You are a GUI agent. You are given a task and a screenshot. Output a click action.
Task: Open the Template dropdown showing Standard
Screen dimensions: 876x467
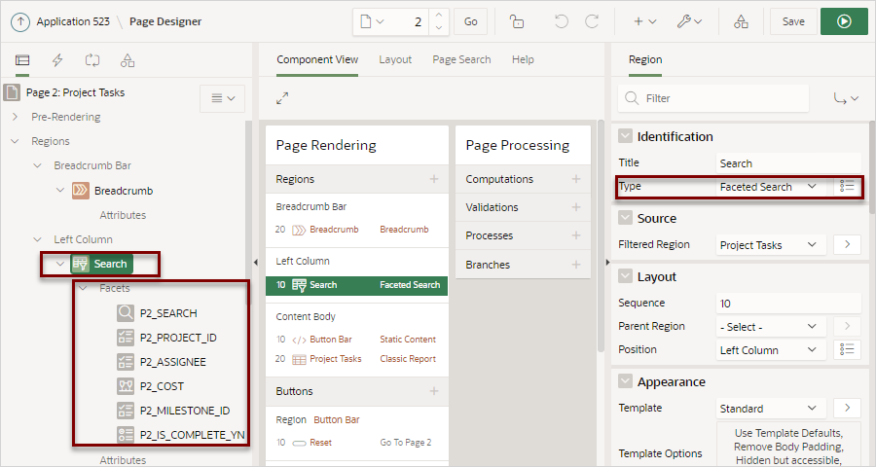(x=771, y=409)
